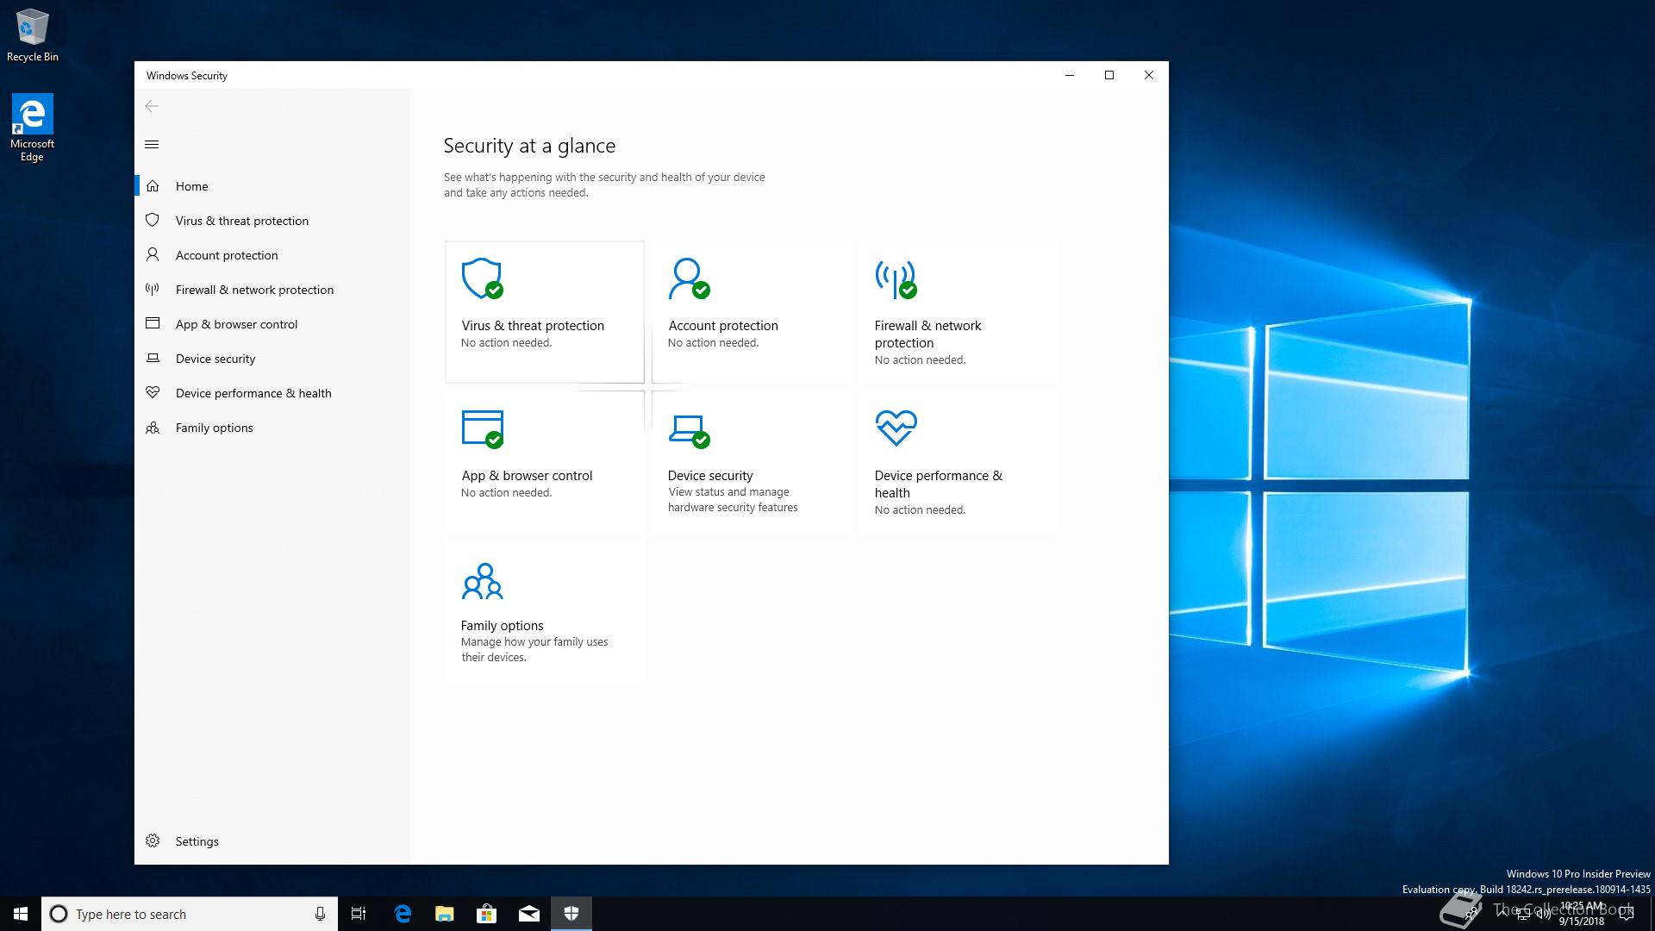The image size is (1655, 931).
Task: Click the Device security tile title
Action: [710, 476]
